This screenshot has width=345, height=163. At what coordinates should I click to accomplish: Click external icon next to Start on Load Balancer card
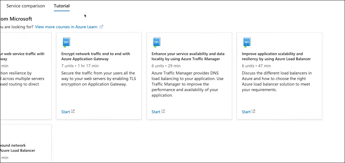253,111
